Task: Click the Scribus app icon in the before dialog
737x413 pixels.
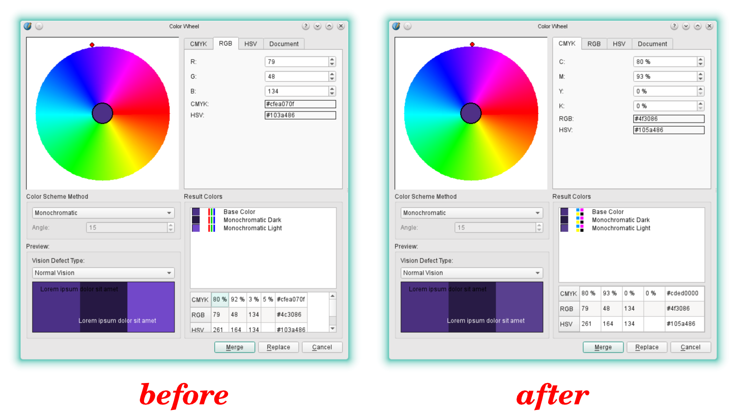Action: point(28,26)
